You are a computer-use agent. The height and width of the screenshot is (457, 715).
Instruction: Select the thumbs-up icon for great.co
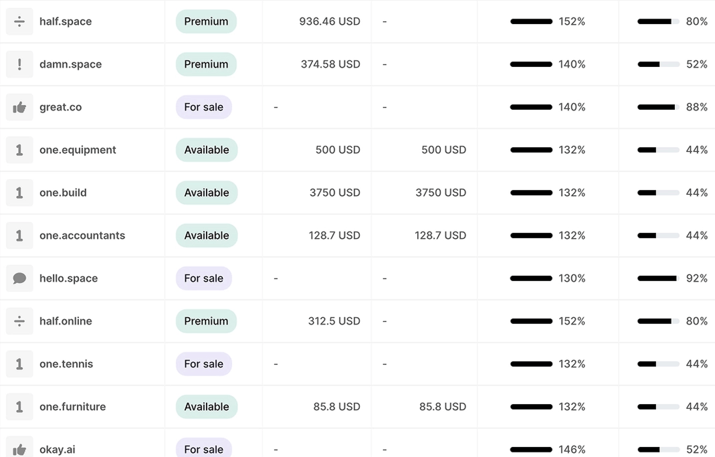[x=19, y=107]
